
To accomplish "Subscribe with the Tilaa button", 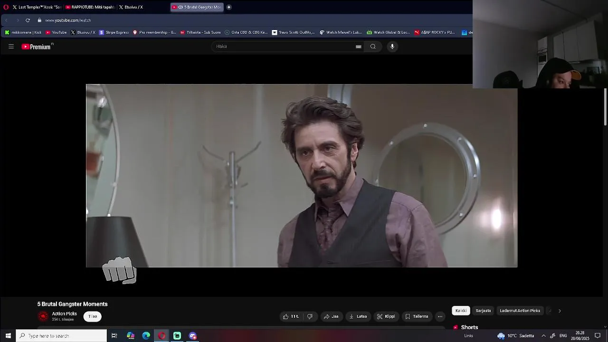I will tap(93, 316).
